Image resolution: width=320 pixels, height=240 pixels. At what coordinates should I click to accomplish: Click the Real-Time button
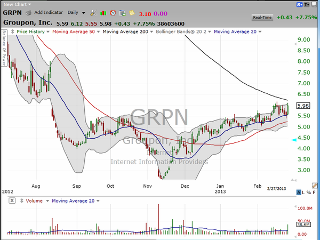pyautogui.click(x=262, y=18)
